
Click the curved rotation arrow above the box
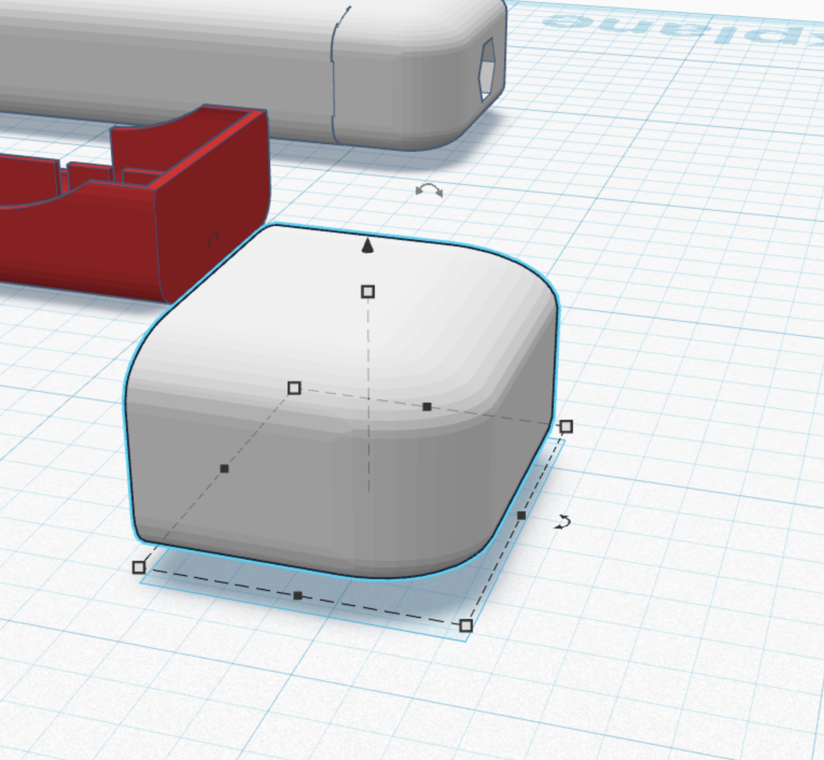[x=429, y=191]
